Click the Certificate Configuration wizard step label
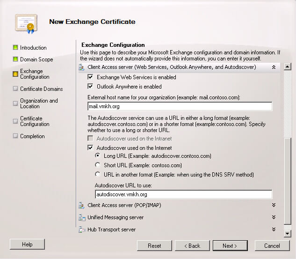 tap(35, 121)
